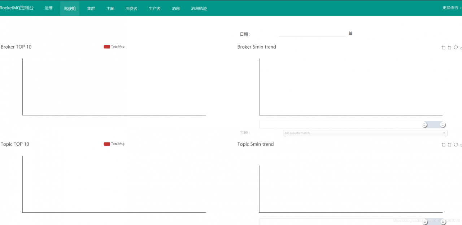Open the 集群 cluster tab
Screen dimensions: 462x225
pos(91,8)
